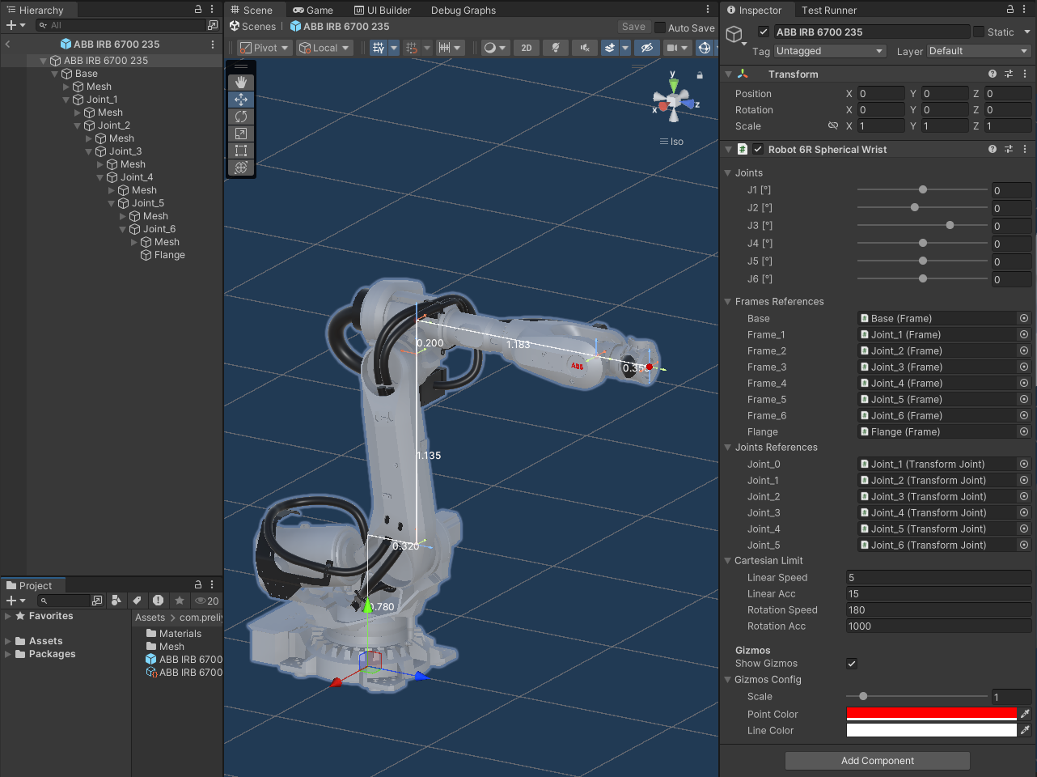Open the Pivot dropdown
Screen dimensions: 1037x777
[x=264, y=48]
